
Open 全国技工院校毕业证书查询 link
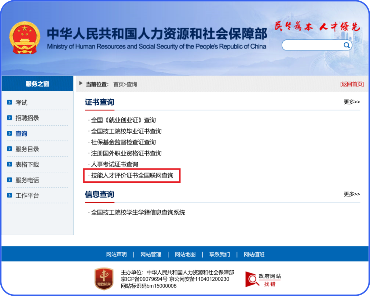[x=126, y=131]
